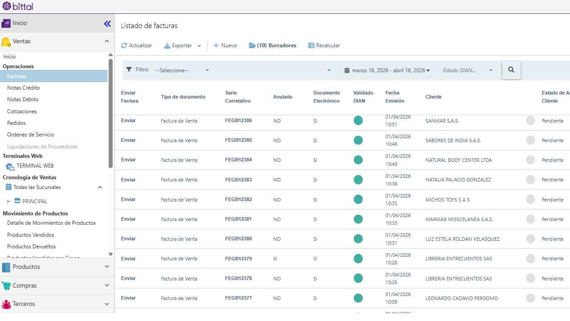Click the Recalcular table icon

pyautogui.click(x=311, y=45)
